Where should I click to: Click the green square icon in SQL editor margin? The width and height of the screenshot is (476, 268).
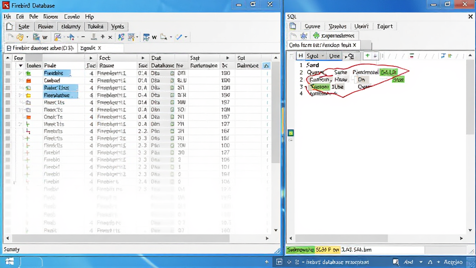point(291,133)
